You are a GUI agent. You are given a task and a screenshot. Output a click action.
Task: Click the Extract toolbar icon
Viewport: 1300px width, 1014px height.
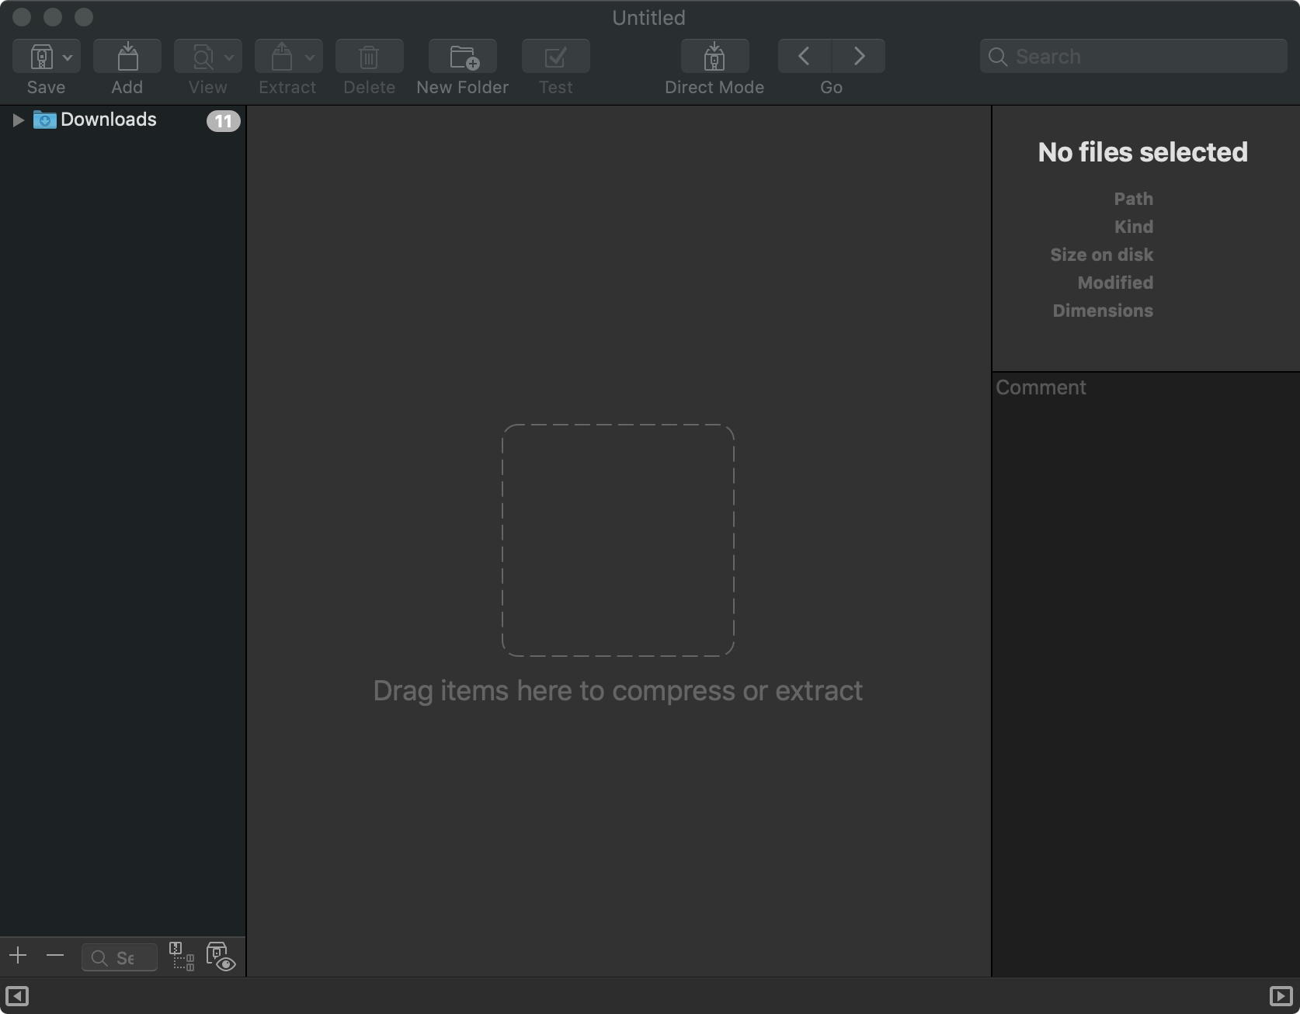click(x=281, y=57)
